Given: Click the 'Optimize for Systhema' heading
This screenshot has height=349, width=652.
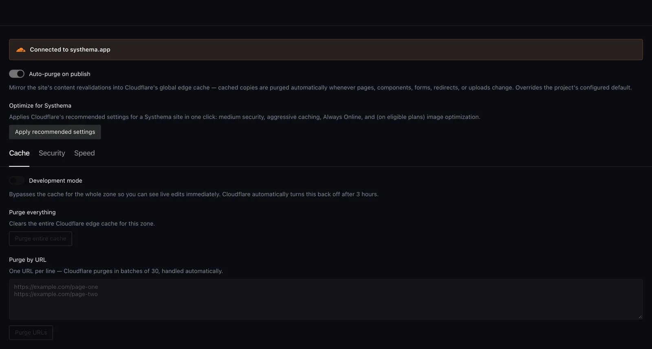Looking at the screenshot, I should (40, 106).
